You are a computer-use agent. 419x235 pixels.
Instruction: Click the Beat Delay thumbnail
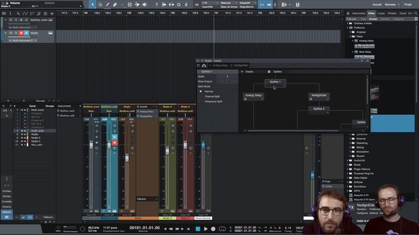pos(364,57)
